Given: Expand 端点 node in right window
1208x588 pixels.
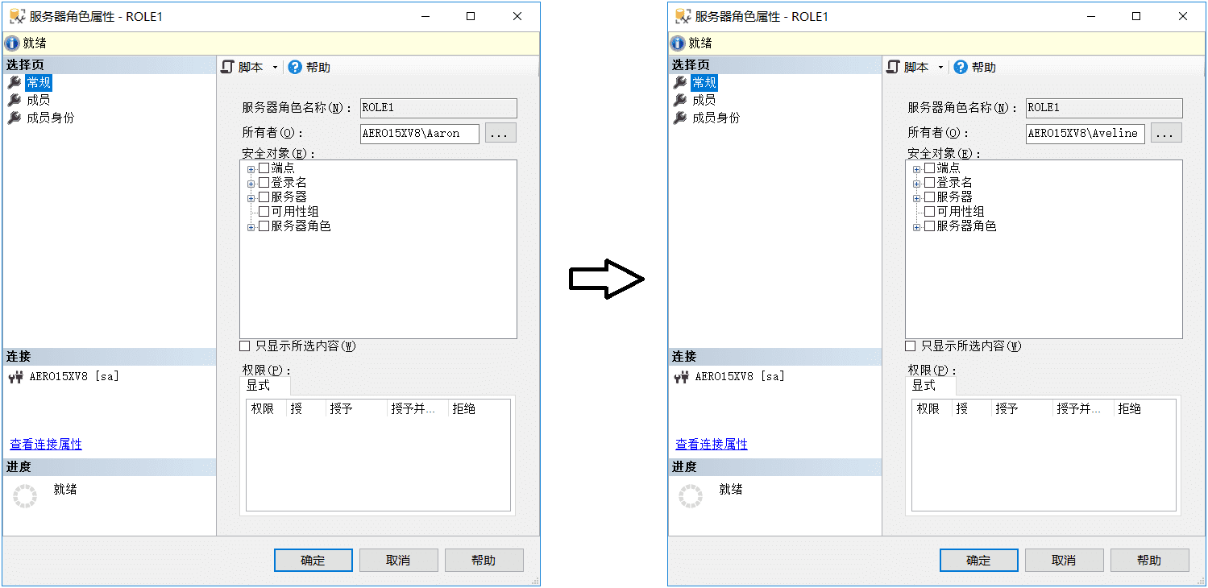Looking at the screenshot, I should point(917,169).
